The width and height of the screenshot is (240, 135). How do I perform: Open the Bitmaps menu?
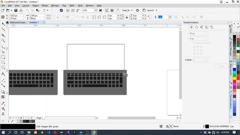click(55, 6)
